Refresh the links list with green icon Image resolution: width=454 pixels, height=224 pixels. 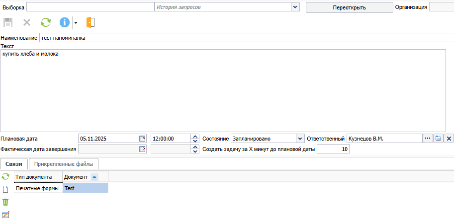[x=5, y=176]
